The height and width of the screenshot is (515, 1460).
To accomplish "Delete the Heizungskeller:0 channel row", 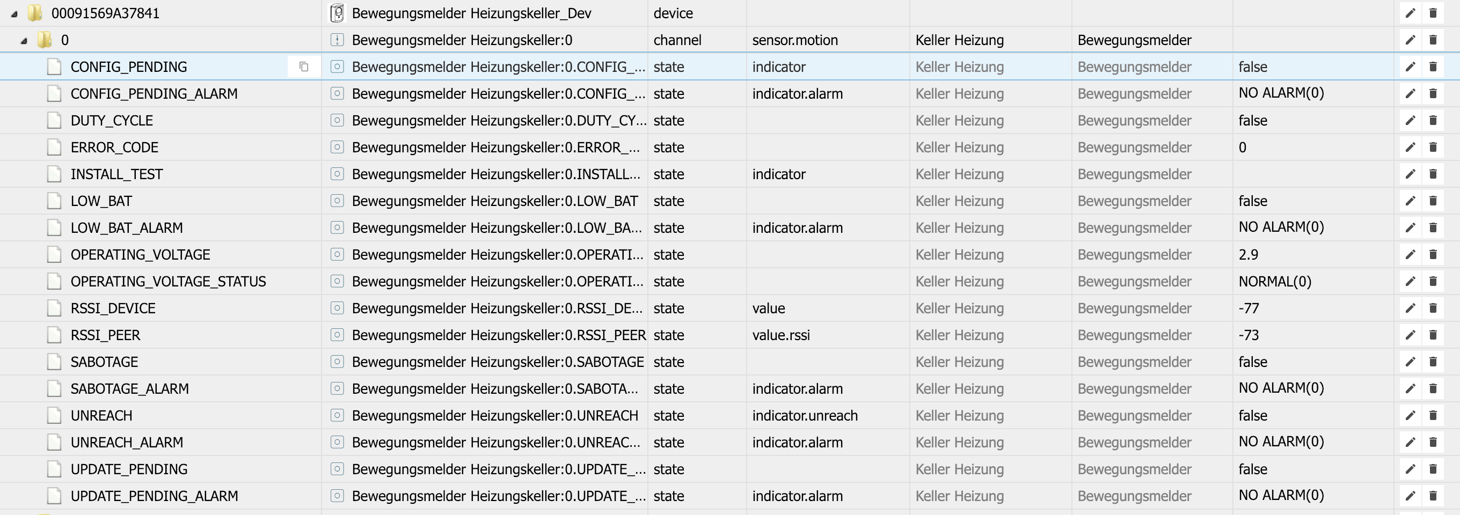I will click(x=1433, y=40).
